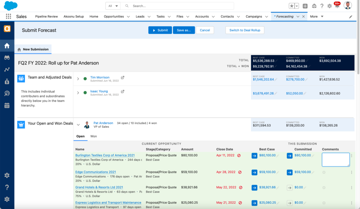The height and width of the screenshot is (209, 360).
Task: Collapse Pat Anderson's deals section
Action: pos(78,125)
